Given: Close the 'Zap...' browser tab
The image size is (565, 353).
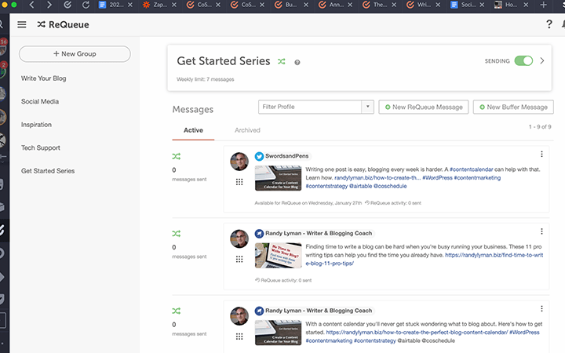Looking at the screenshot, I should [x=174, y=5].
